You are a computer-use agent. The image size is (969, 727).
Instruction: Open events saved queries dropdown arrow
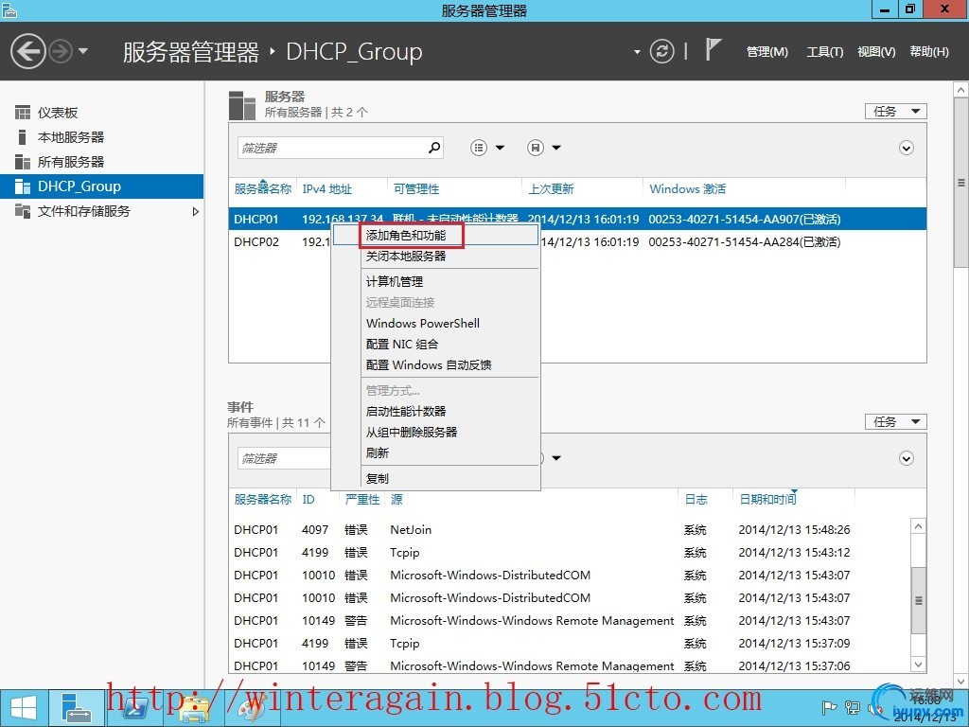(555, 458)
